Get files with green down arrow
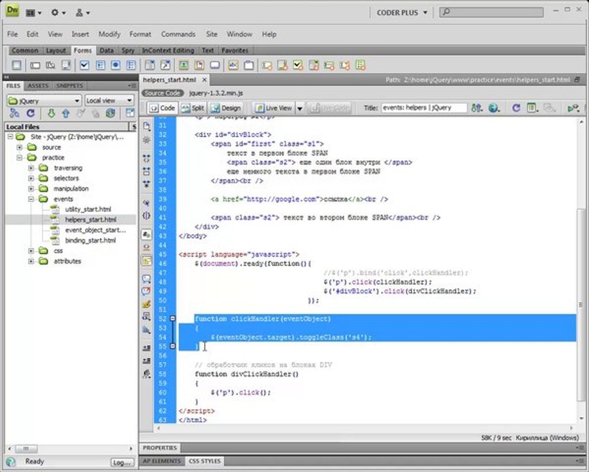Screen dimensions: 589x472 point(51,113)
